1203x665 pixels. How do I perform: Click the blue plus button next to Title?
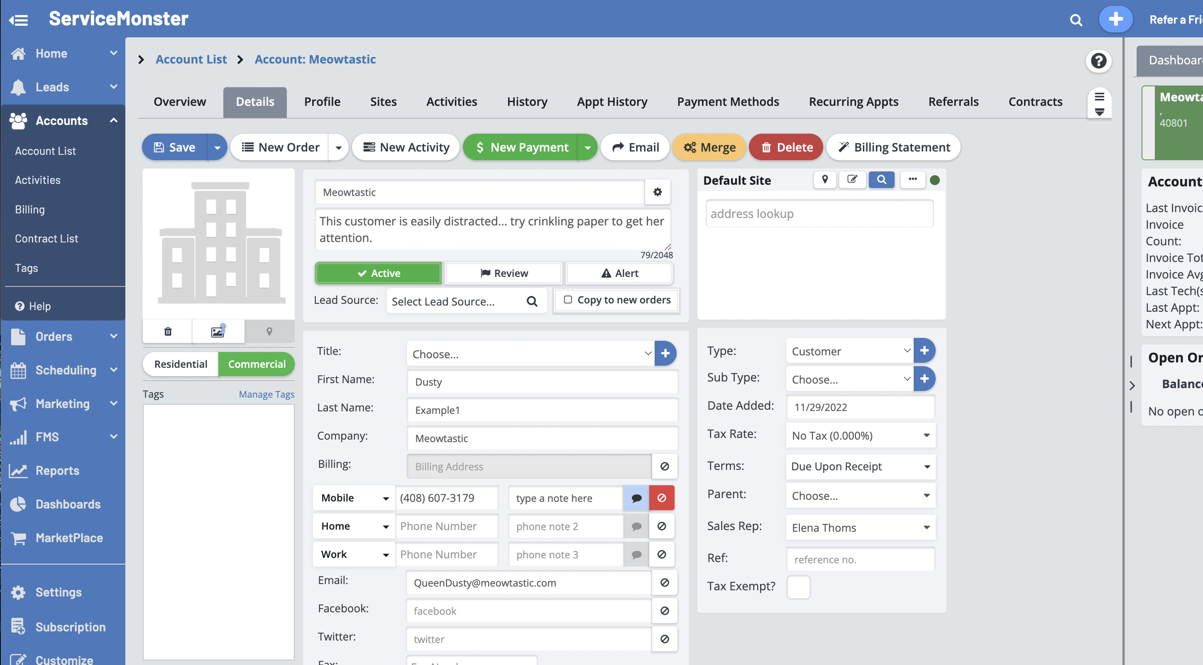pos(665,354)
